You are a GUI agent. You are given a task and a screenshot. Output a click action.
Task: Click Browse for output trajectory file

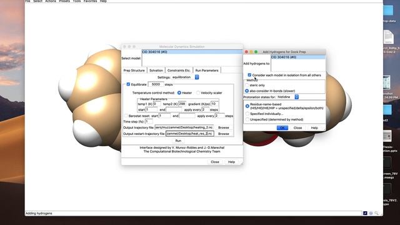tap(224, 127)
